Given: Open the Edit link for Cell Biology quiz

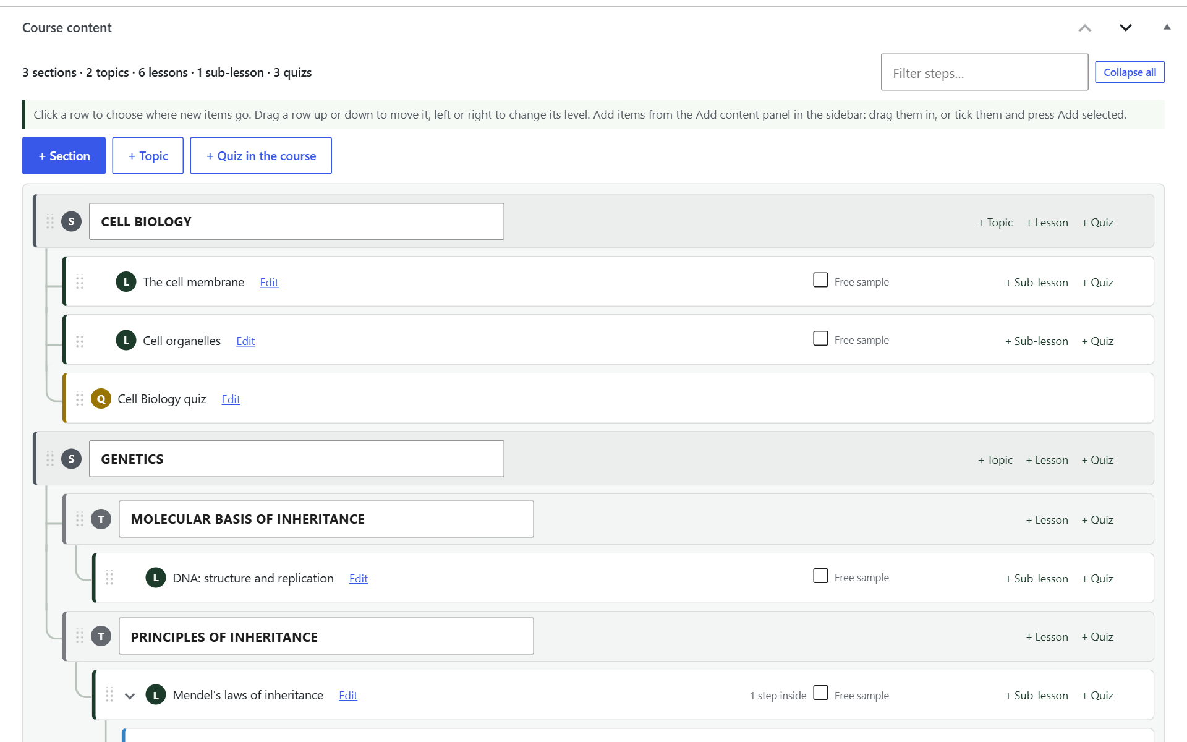Looking at the screenshot, I should click(231, 399).
